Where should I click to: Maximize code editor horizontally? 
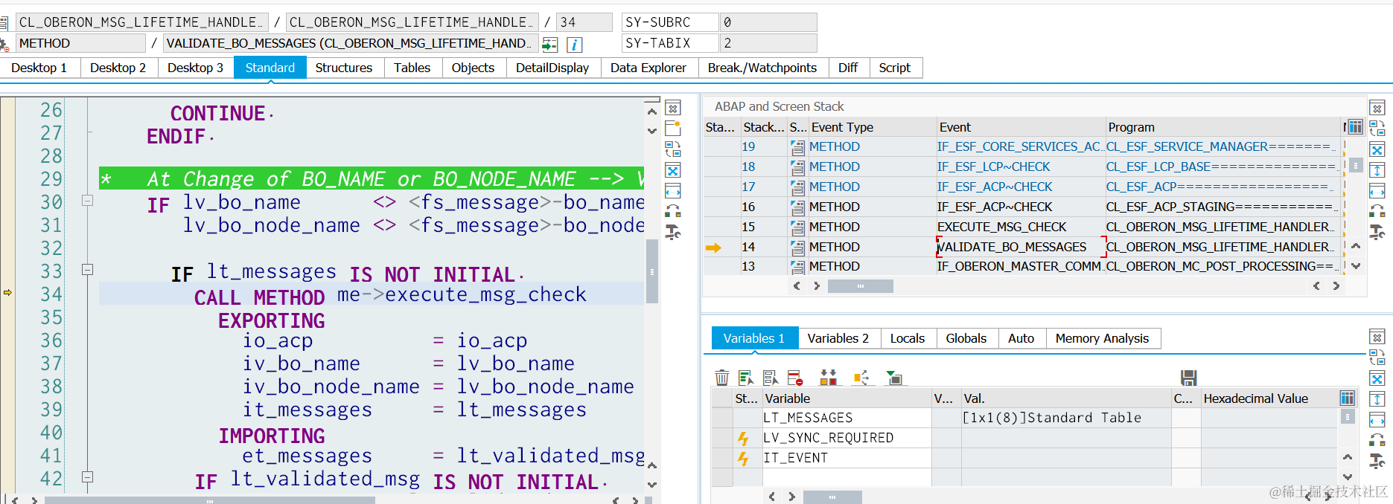tap(673, 191)
